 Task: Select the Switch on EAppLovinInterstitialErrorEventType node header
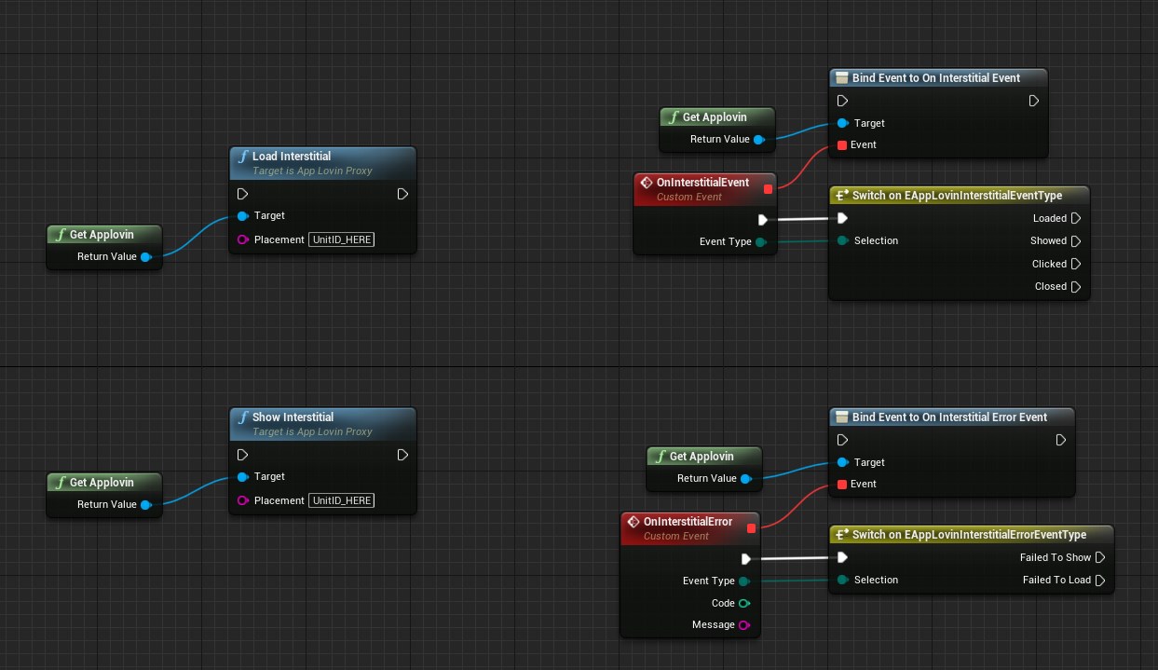coord(969,535)
